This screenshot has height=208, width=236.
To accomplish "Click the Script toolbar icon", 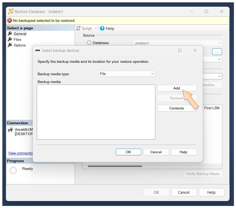I will tap(78, 29).
